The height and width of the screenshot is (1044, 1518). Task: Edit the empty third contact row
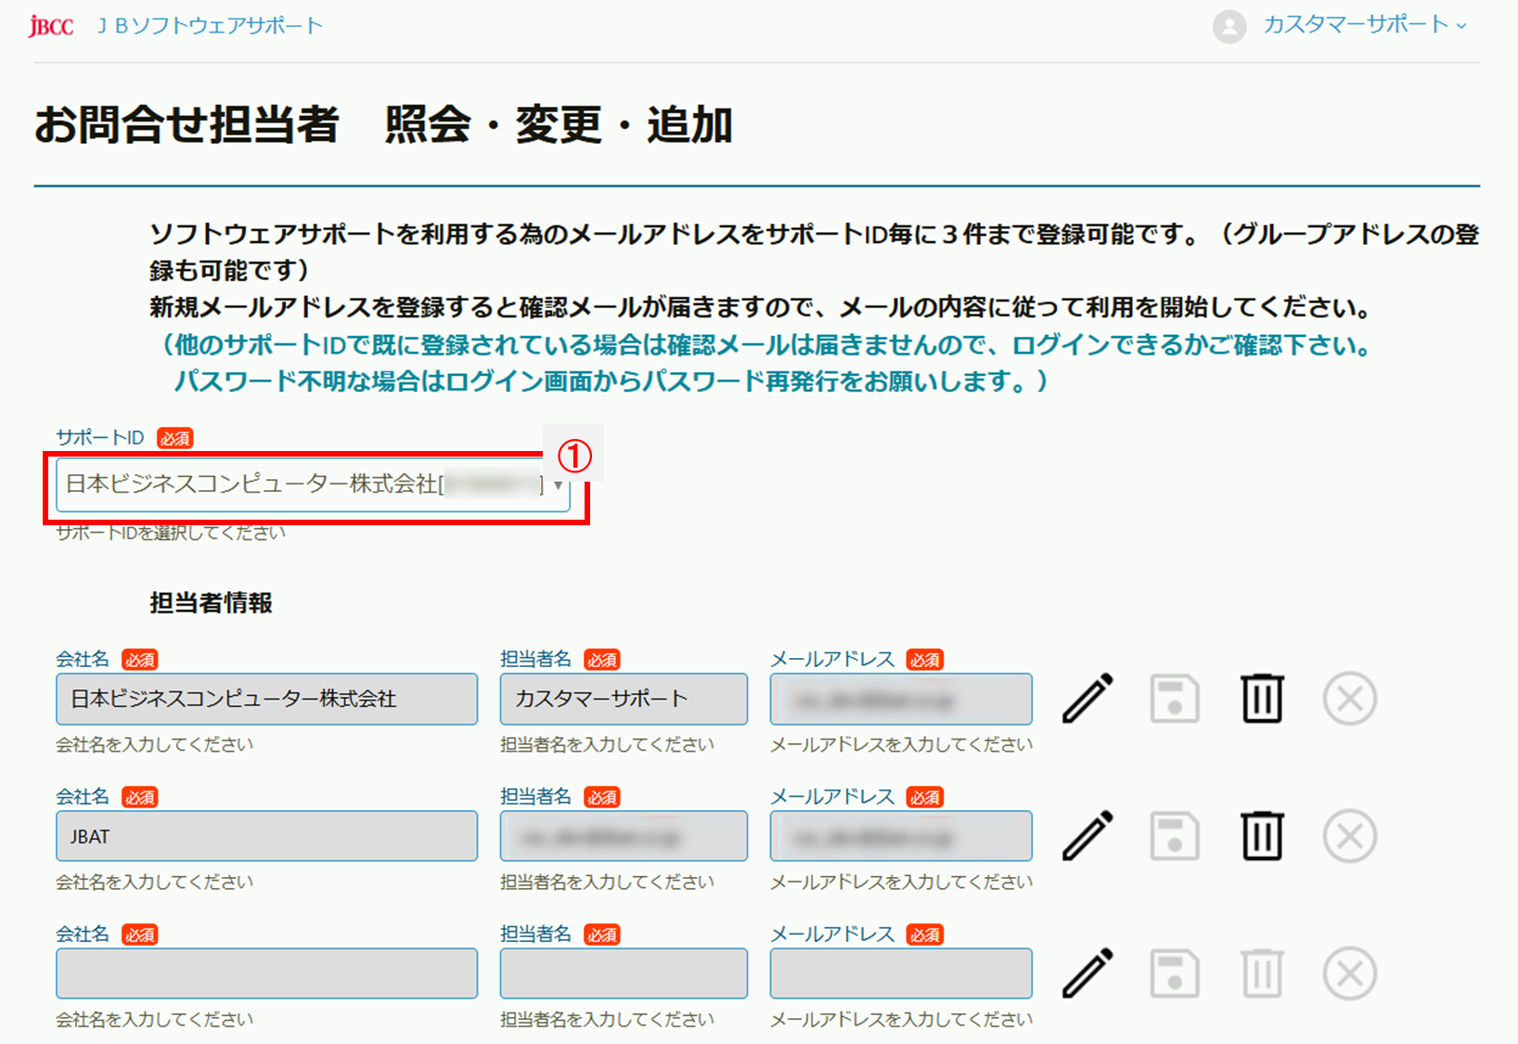[x=1087, y=973]
